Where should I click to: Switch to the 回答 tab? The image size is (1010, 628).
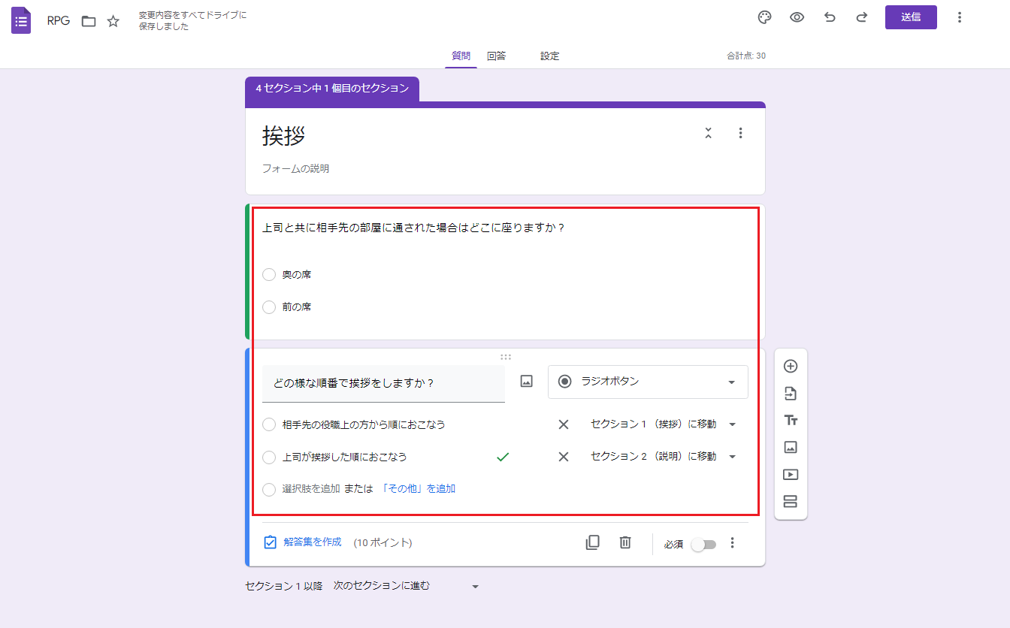point(496,56)
